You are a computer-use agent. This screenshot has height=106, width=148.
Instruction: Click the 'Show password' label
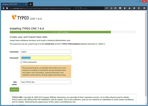pos(30,62)
